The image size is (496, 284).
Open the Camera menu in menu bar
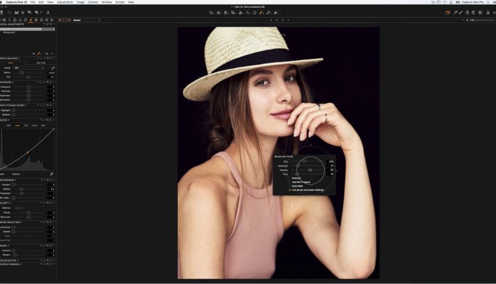92,3
